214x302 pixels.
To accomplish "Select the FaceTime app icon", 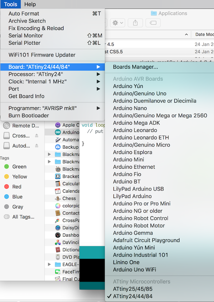I will [x=58, y=272].
